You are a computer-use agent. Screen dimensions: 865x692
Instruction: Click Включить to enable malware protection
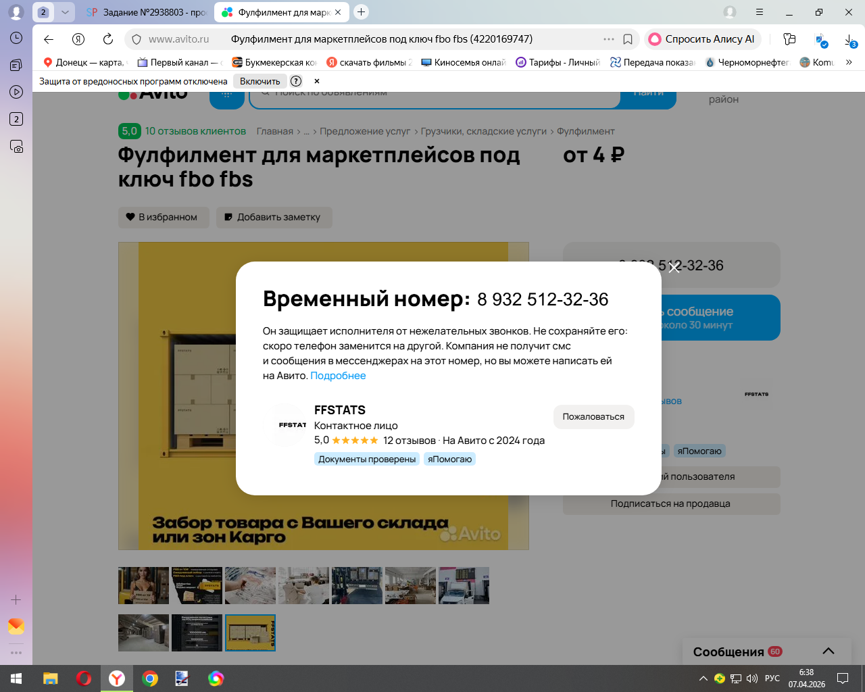[259, 81]
